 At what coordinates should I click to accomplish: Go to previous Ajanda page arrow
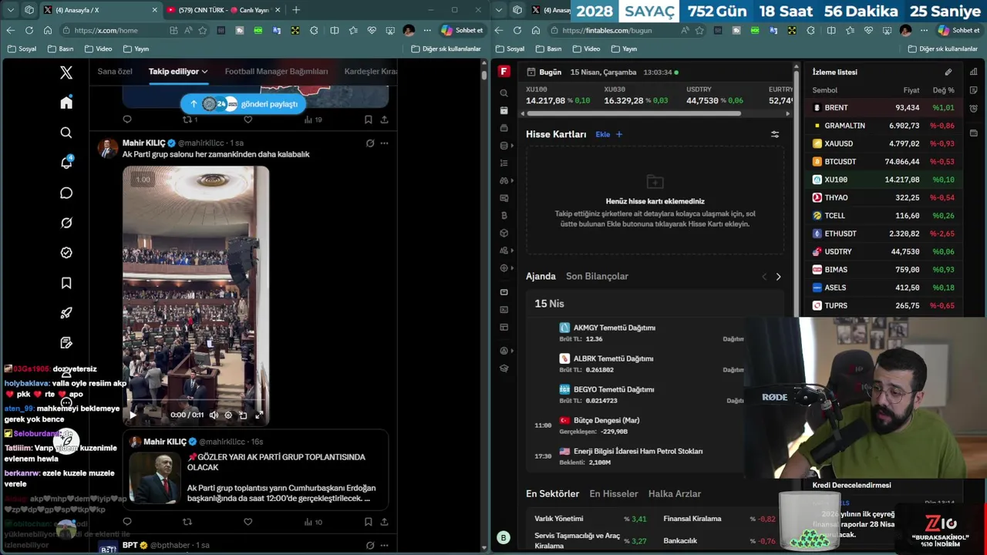764,277
